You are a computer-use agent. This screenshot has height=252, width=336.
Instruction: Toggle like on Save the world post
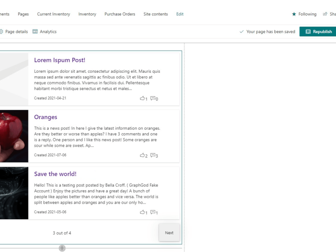pyautogui.click(x=143, y=212)
